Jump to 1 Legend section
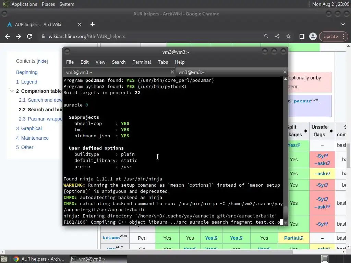Viewport: 351px width, 263px height. coord(26,82)
